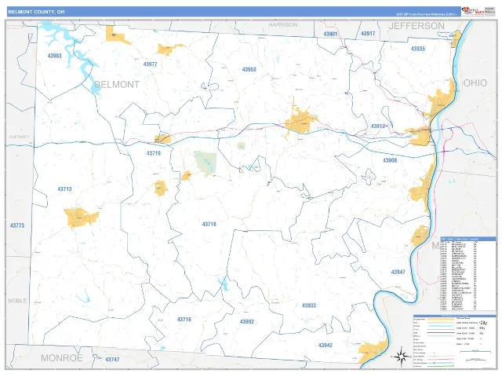502x377 pixels.
Task: Select ZIP code label 43716
Action: click(x=184, y=320)
